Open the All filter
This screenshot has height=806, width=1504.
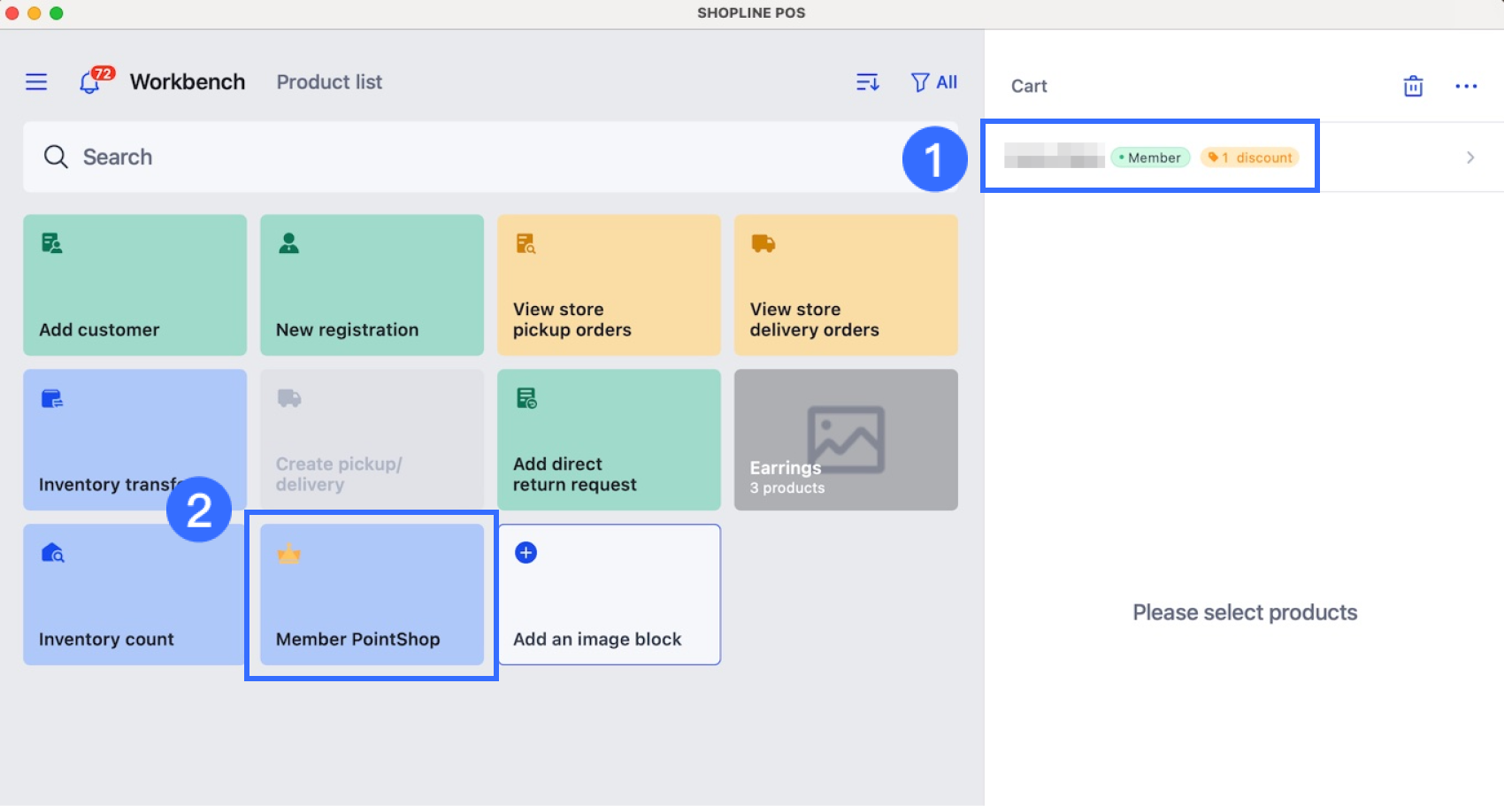click(933, 82)
